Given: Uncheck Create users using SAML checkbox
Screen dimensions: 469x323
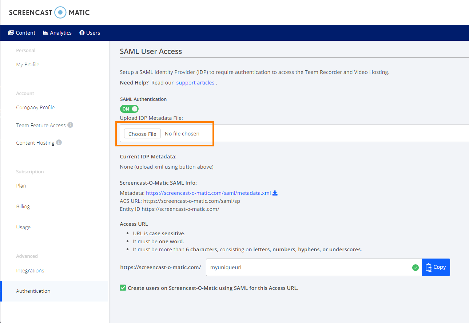Looking at the screenshot, I should tap(123, 288).
